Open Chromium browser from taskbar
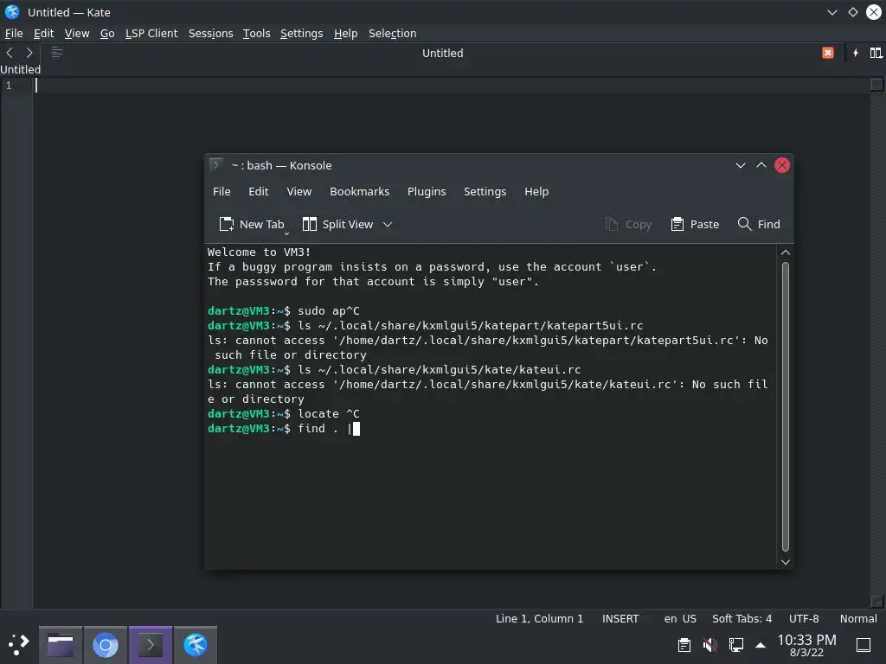This screenshot has width=886, height=664. click(x=105, y=645)
